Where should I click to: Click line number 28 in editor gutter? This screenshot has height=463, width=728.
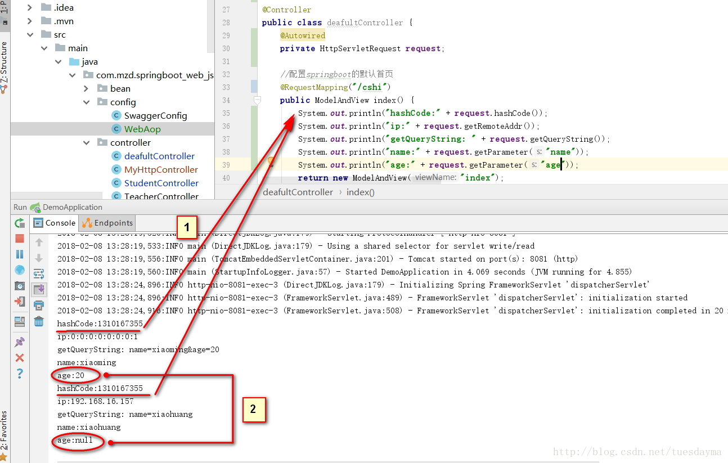(x=226, y=23)
